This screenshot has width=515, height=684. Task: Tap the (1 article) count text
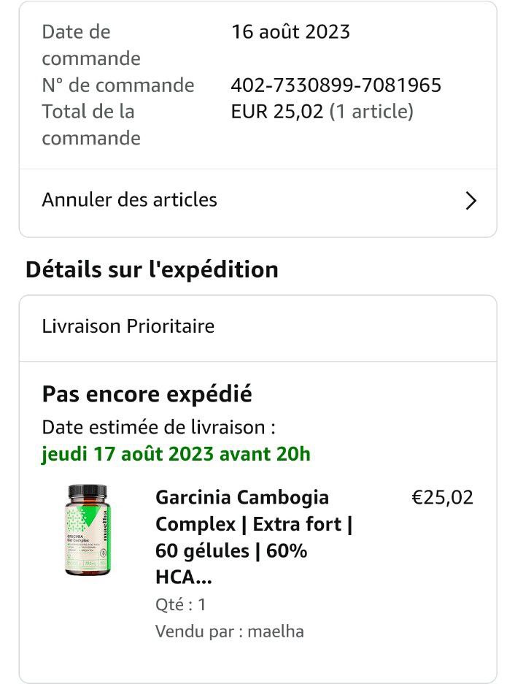371,112
